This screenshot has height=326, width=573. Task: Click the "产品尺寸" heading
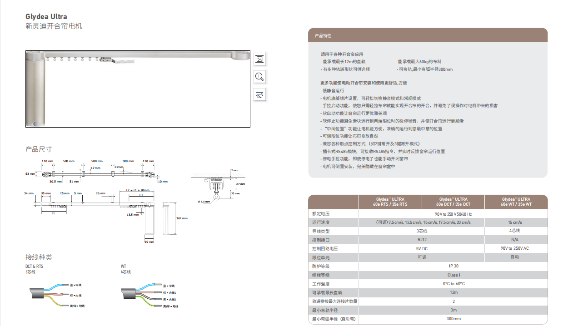point(39,149)
